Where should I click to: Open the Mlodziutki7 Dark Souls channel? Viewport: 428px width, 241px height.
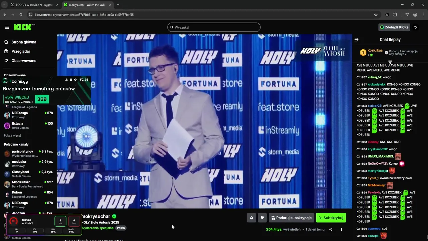pyautogui.click(x=28, y=184)
